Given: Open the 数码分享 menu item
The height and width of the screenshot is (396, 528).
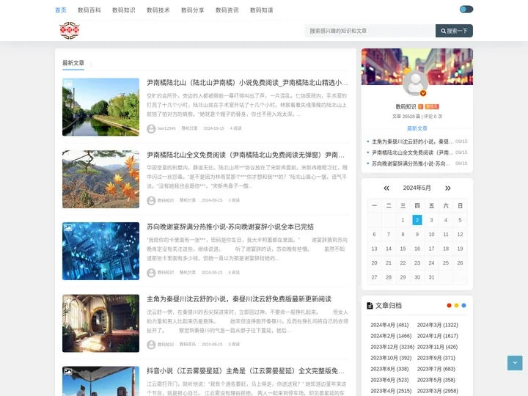Looking at the screenshot, I should tap(193, 10).
